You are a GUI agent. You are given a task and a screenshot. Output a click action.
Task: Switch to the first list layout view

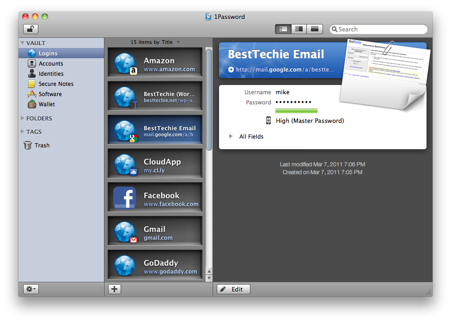pyautogui.click(x=283, y=29)
